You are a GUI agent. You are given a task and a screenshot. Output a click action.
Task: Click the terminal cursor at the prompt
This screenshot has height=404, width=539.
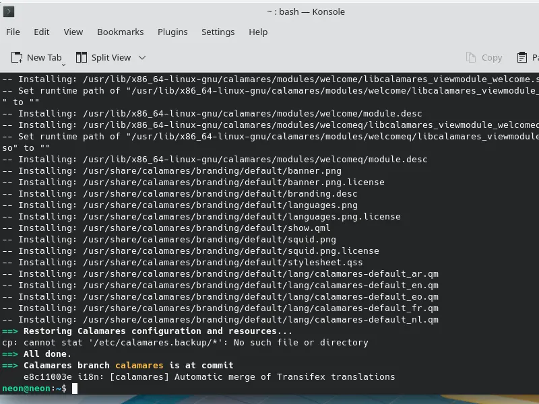(75, 389)
